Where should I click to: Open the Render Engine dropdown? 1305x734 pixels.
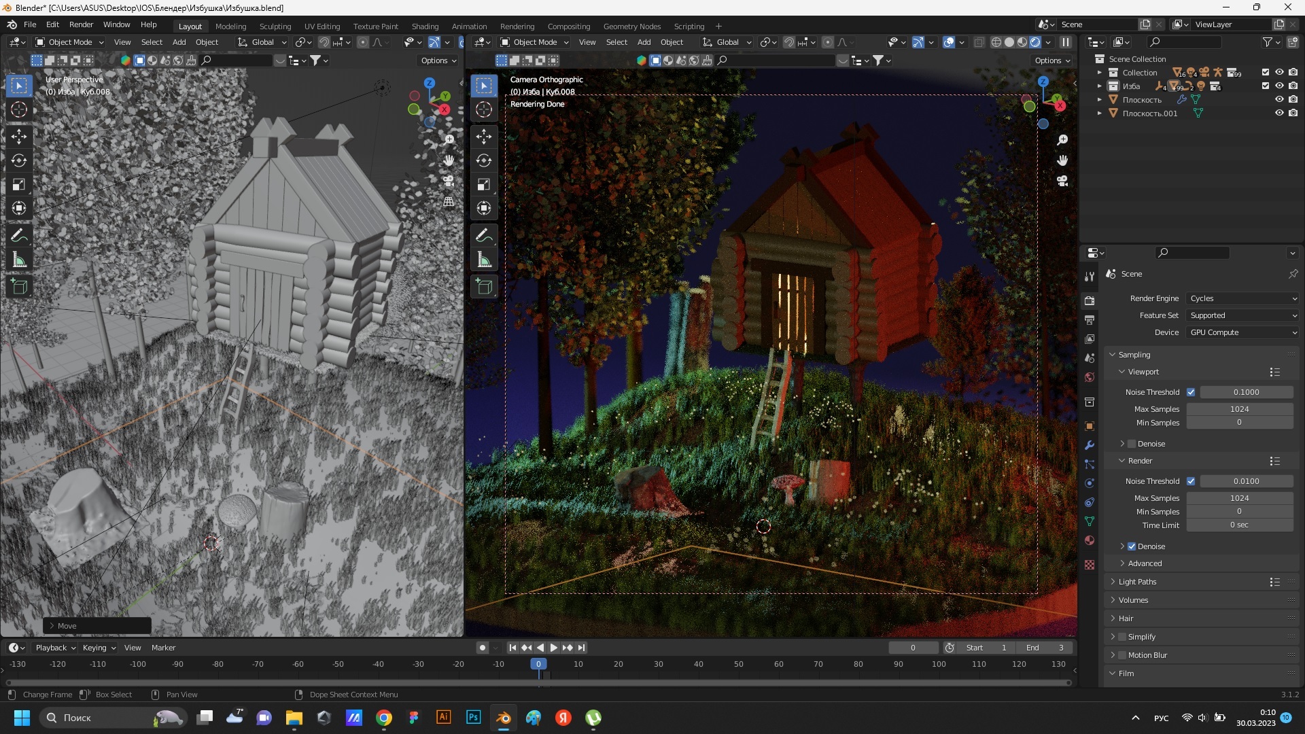[1242, 298]
